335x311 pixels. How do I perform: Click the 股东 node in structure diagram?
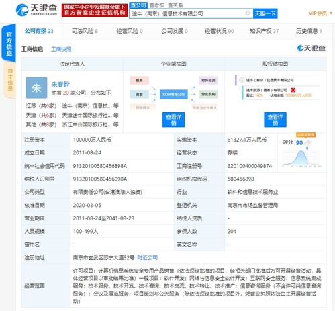(x=139, y=80)
